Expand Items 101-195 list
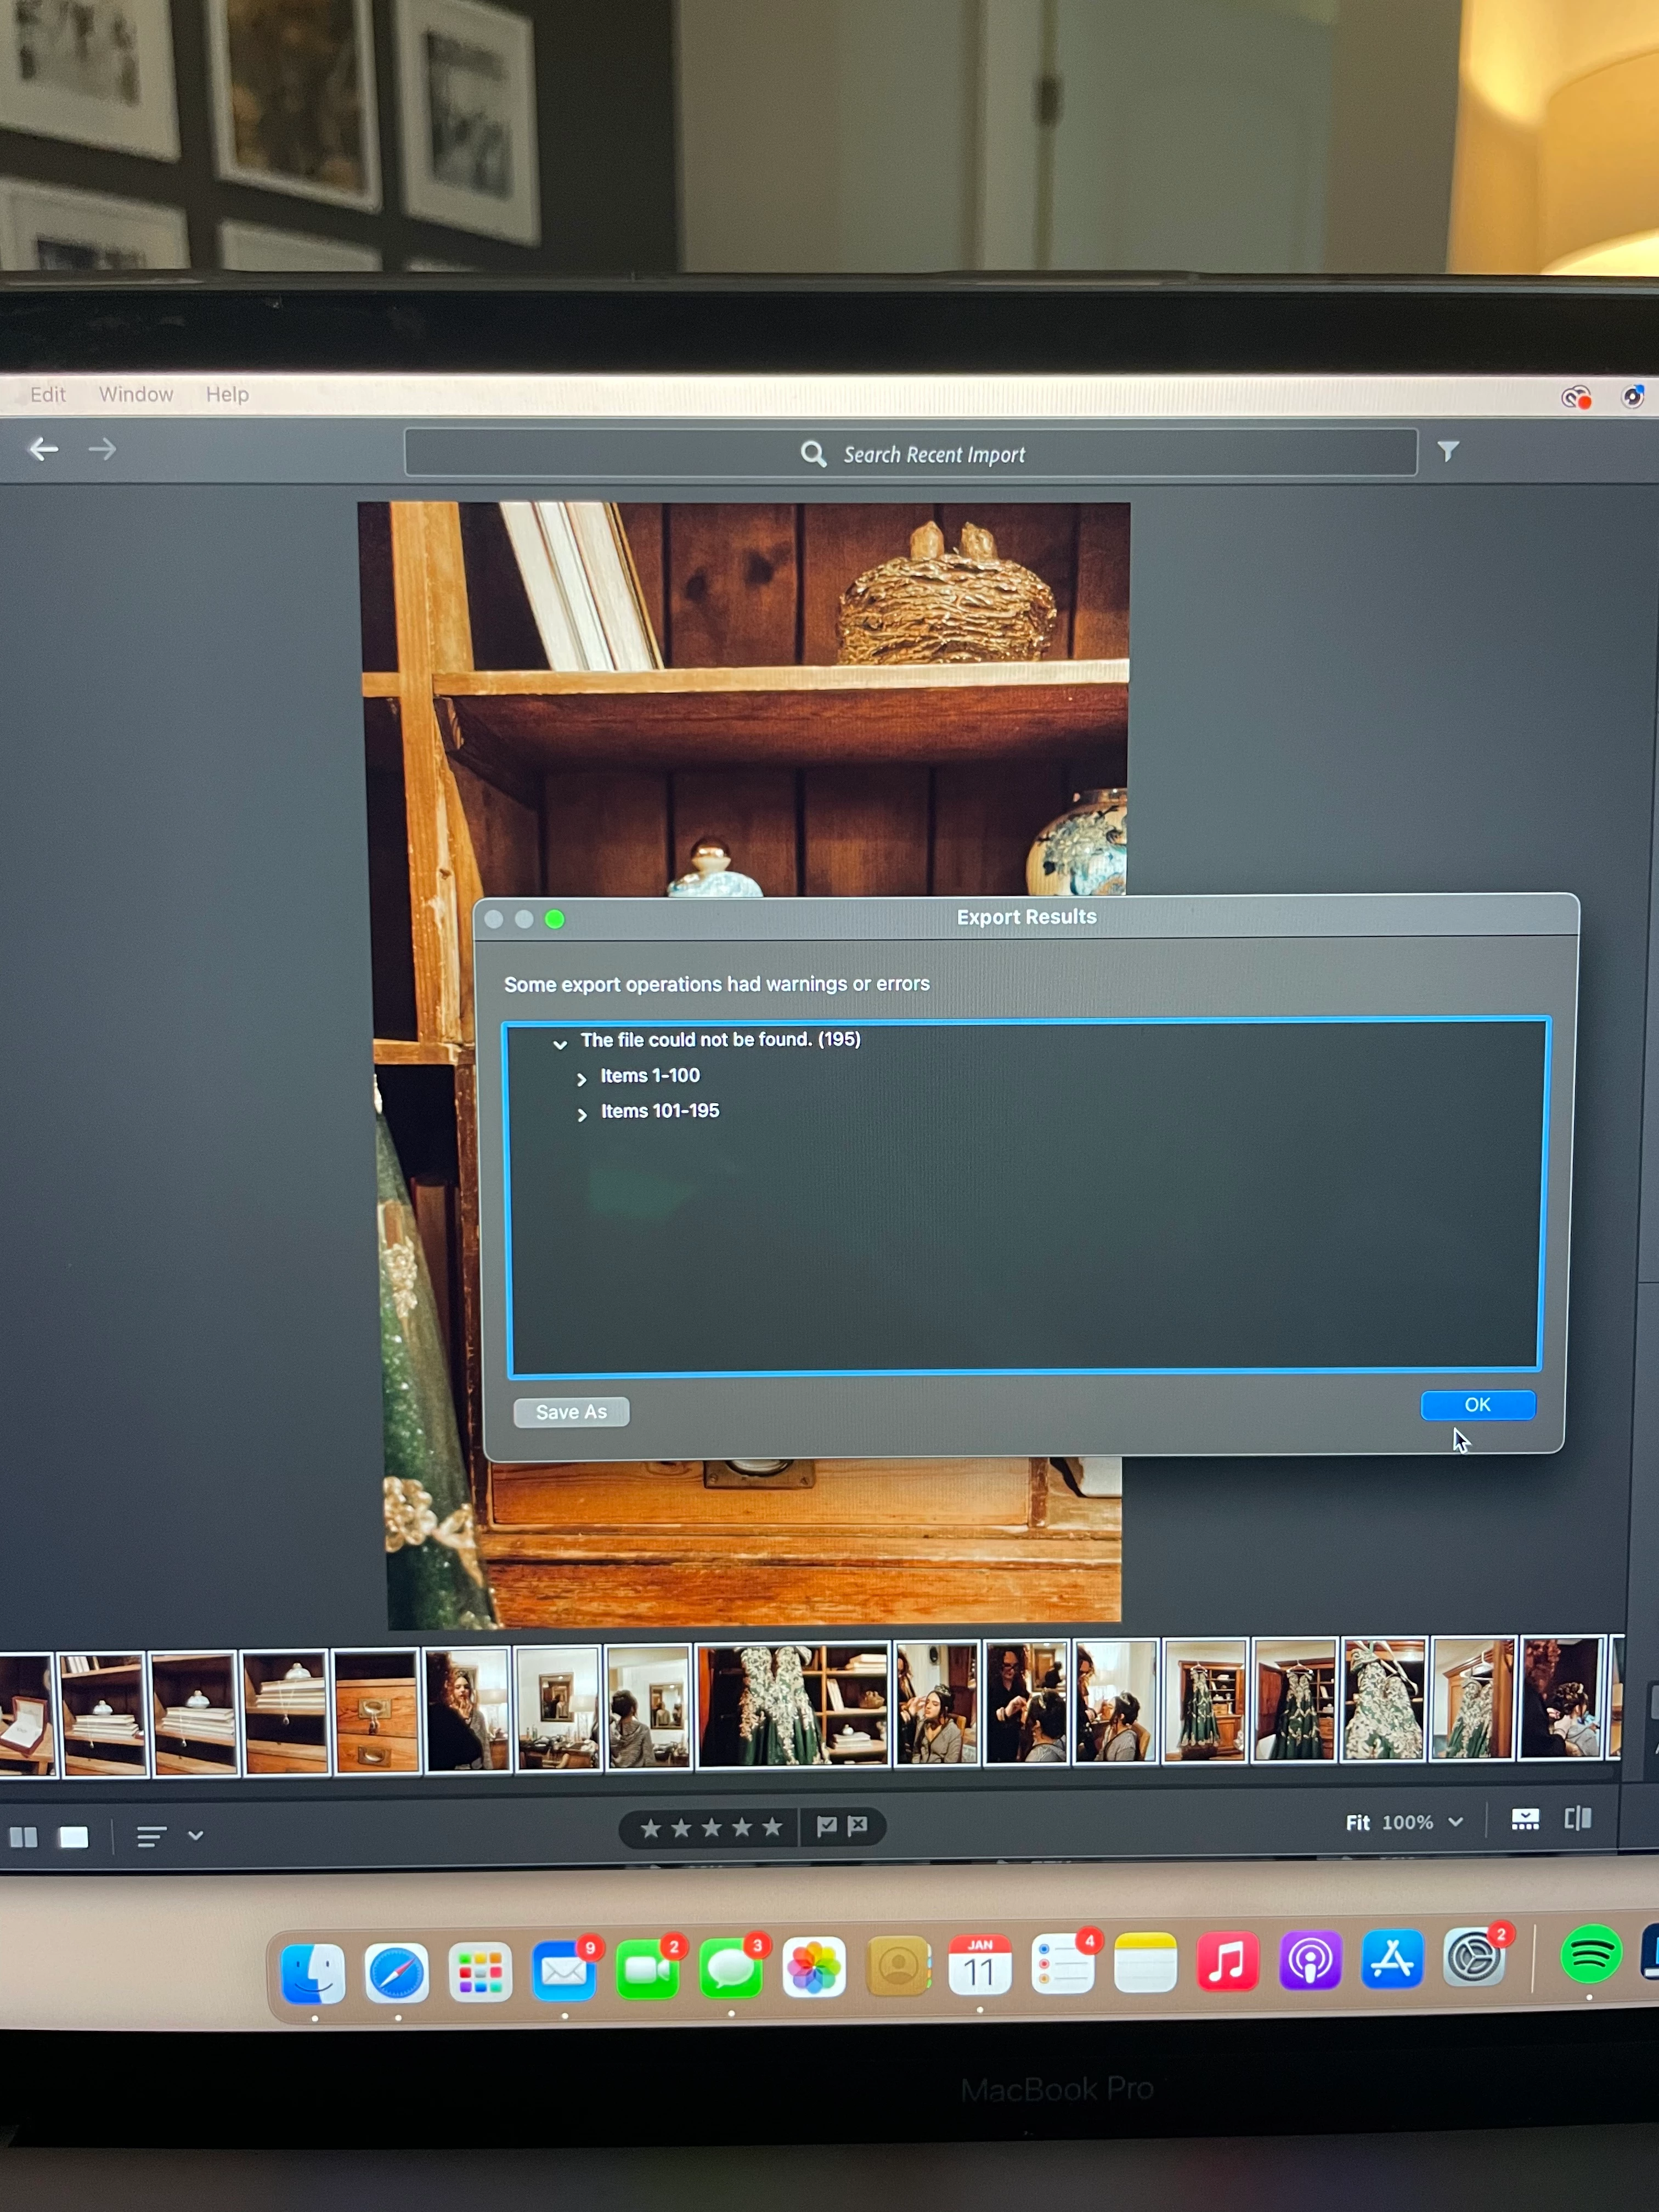The width and height of the screenshot is (1659, 2212). click(x=582, y=1114)
